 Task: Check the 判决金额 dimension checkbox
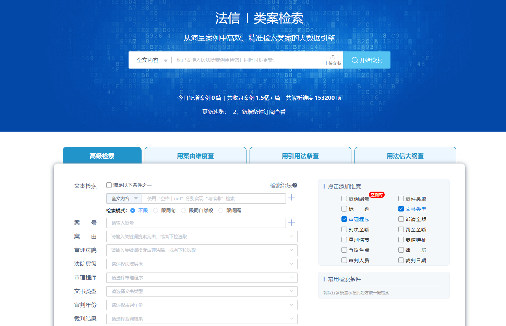coord(344,229)
